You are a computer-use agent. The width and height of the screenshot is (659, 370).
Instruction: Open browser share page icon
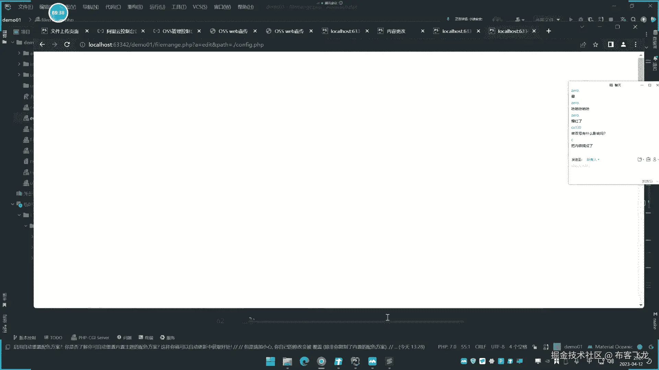[x=583, y=45]
